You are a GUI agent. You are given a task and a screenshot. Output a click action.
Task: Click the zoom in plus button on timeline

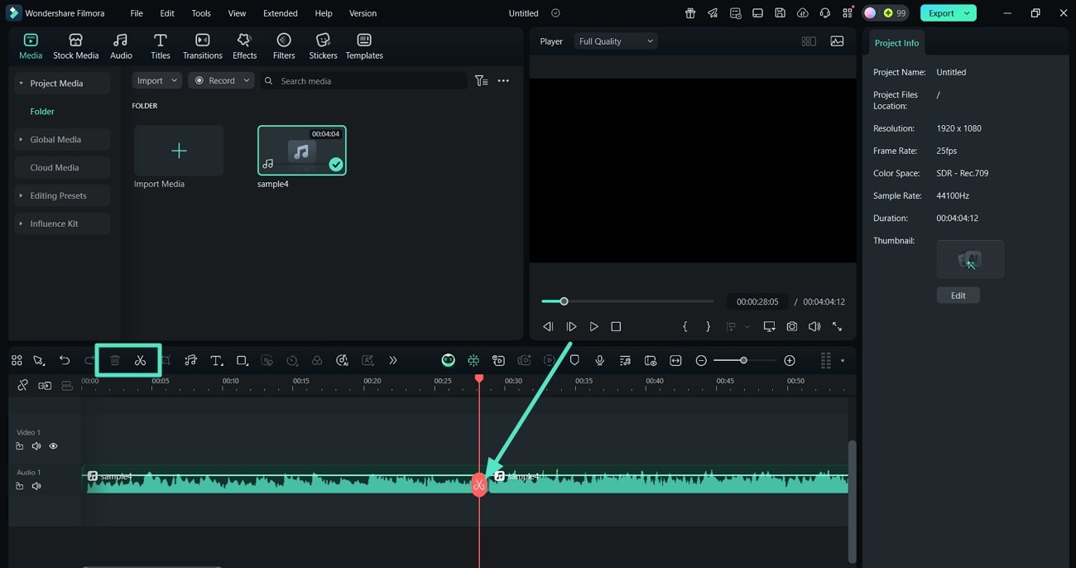click(x=790, y=360)
